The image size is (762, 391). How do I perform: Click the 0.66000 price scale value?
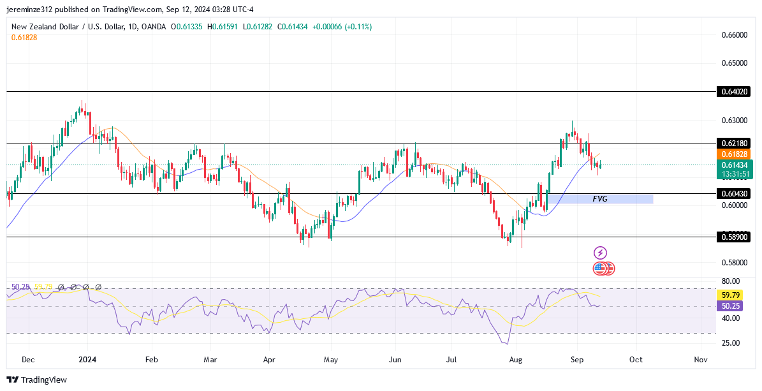[735, 35]
